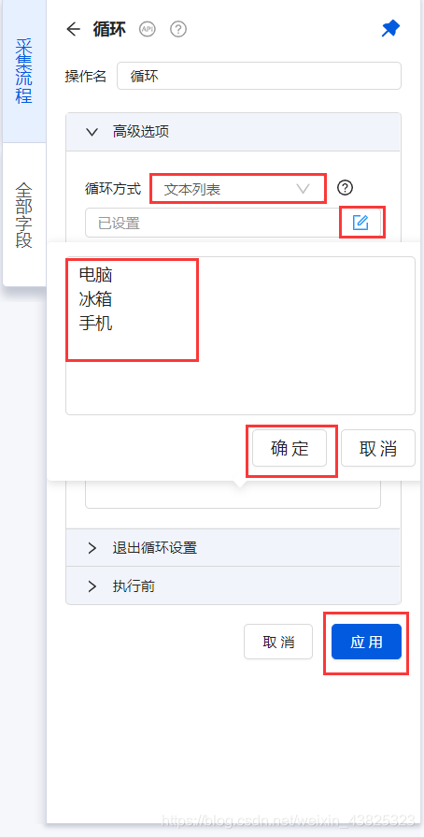The image size is (424, 838).
Task: Open the API icon beside the title
Action: point(147,29)
